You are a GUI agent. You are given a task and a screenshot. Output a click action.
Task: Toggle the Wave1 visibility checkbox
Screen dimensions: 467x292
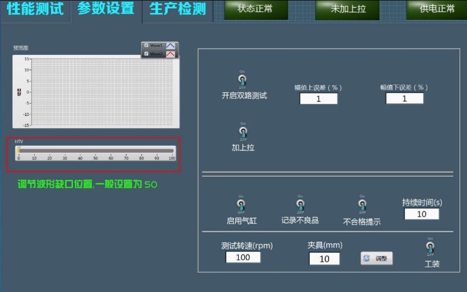click(146, 45)
